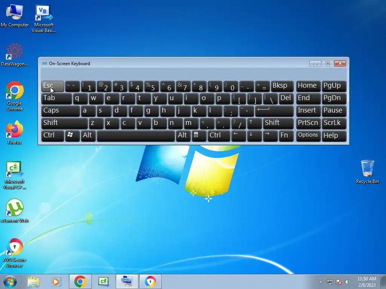Click the Bksp key
This screenshot has height=289, width=386.
click(282, 87)
